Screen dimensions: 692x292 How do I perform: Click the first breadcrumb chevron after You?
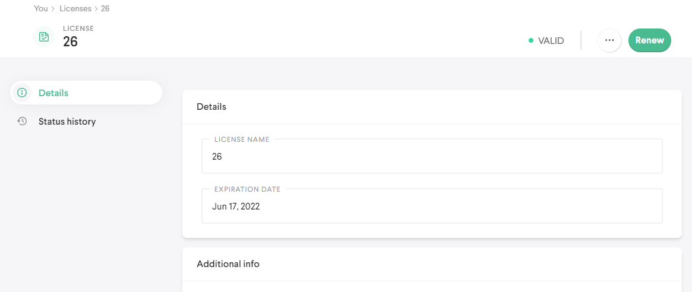[x=53, y=9]
